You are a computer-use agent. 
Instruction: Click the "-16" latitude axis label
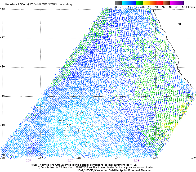point(2,96)
